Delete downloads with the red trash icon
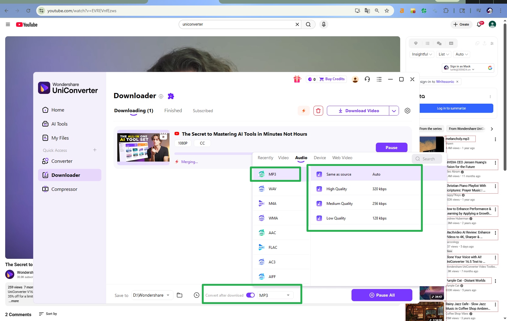 [318, 111]
